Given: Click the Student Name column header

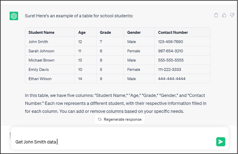Looking at the screenshot, I should tap(41, 32).
